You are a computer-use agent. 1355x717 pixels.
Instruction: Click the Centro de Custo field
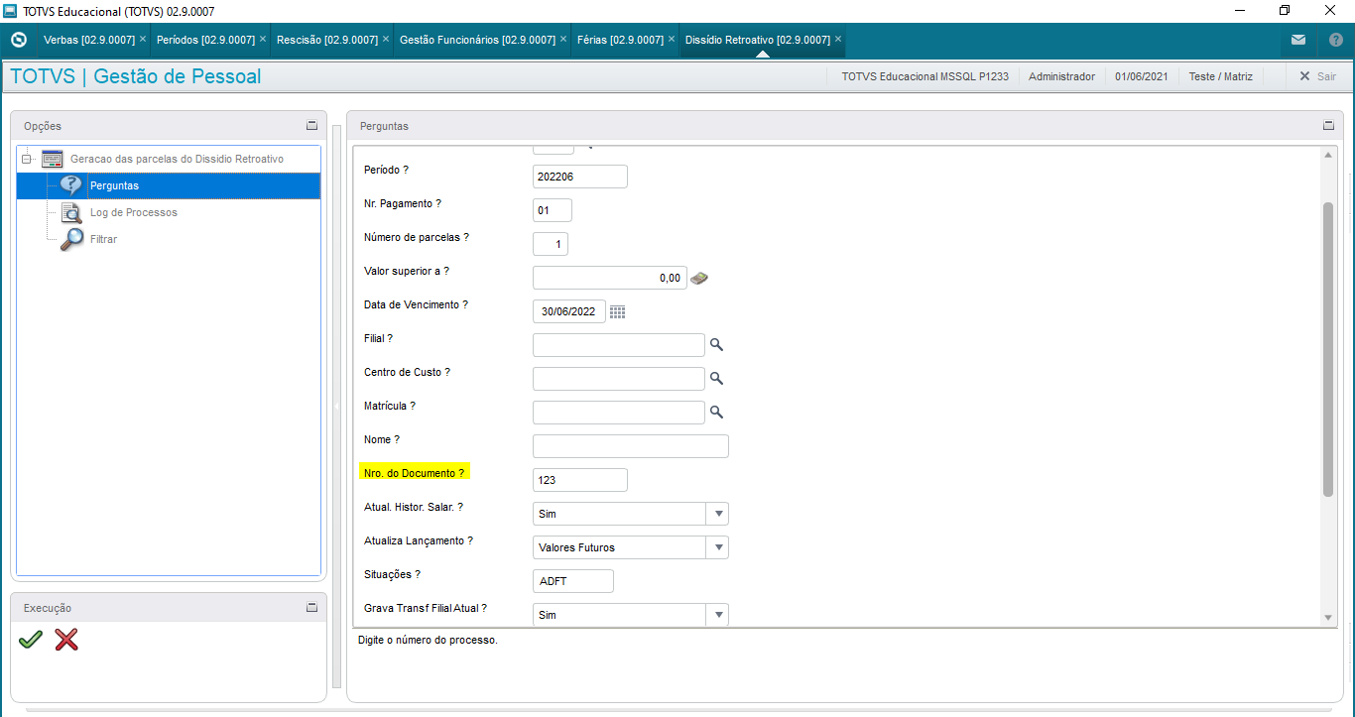(619, 379)
